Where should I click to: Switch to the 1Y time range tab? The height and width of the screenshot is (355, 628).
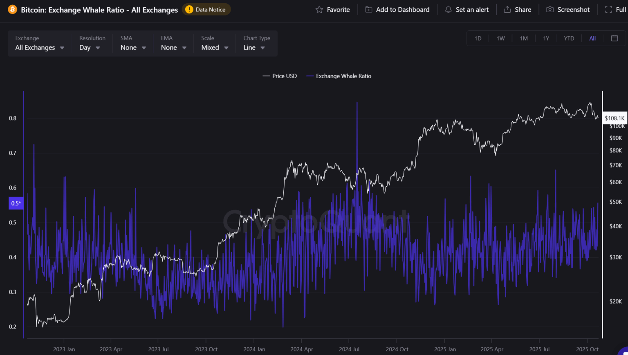click(x=546, y=38)
